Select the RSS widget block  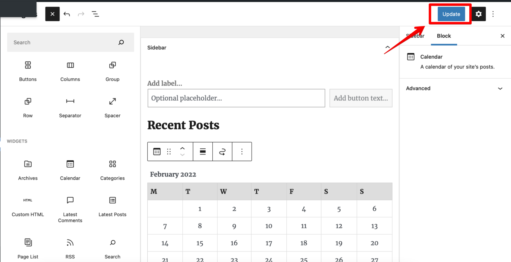[x=70, y=248]
